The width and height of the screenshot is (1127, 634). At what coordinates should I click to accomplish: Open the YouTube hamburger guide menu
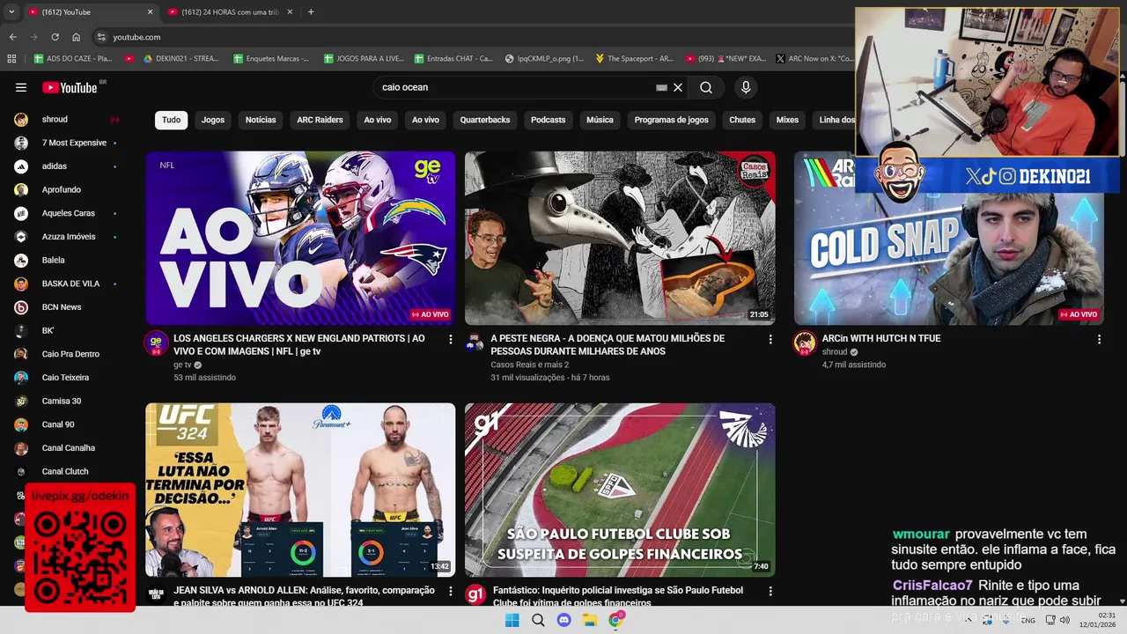point(21,87)
